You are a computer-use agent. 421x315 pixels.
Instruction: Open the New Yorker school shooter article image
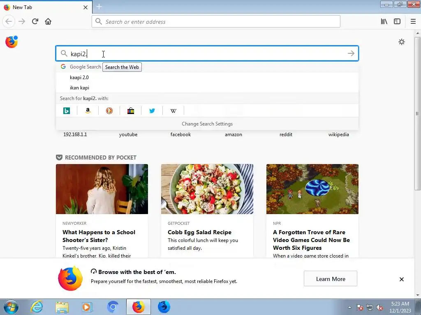[102, 189]
